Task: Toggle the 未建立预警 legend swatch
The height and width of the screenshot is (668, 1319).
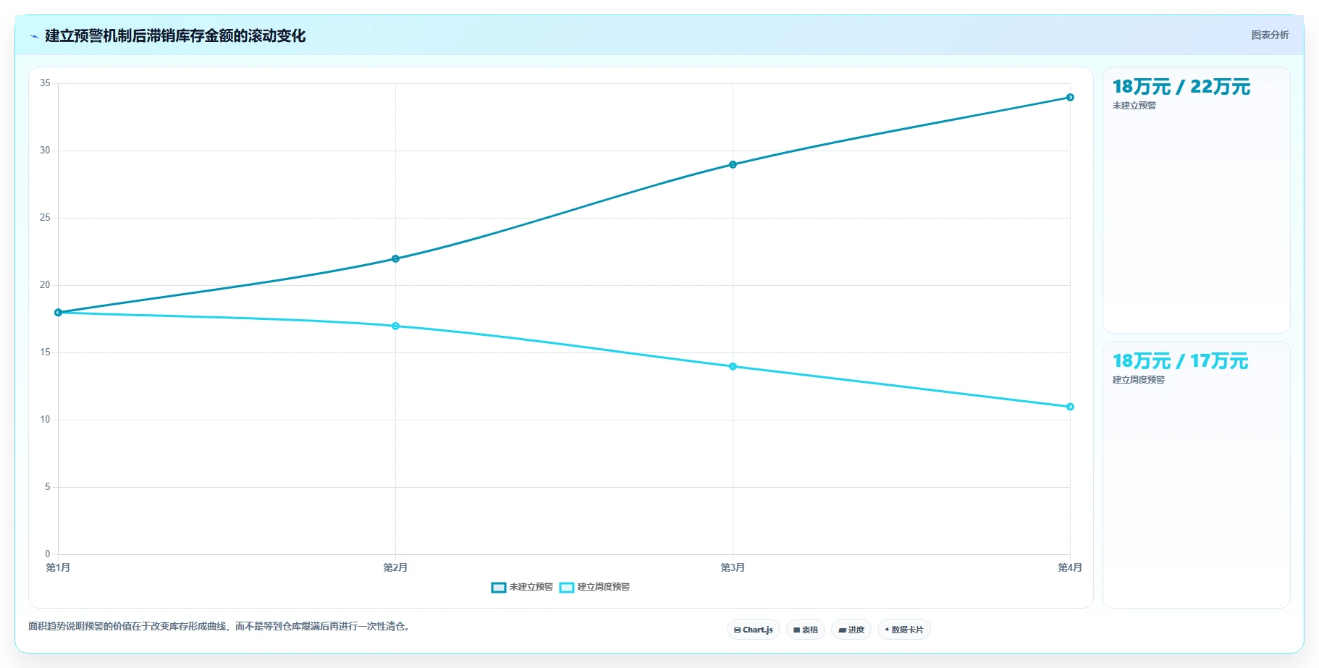Action: click(x=499, y=588)
